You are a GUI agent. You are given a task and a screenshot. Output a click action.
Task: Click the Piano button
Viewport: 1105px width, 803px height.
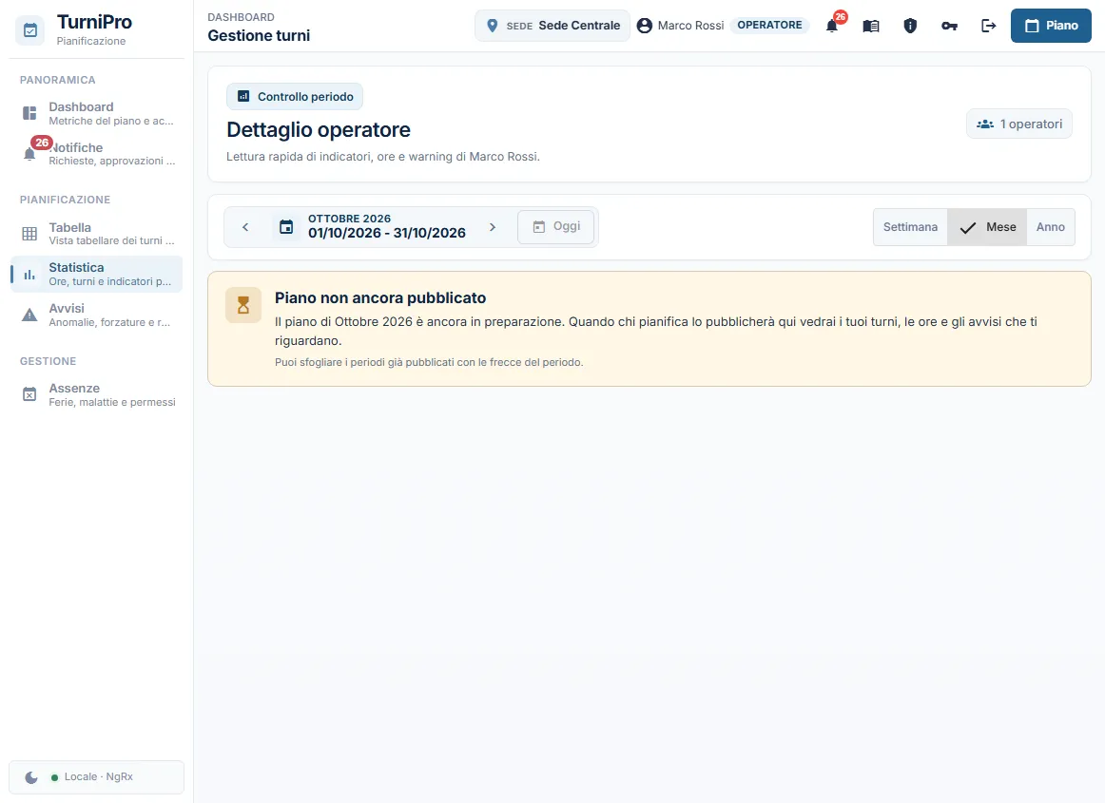coord(1051,26)
